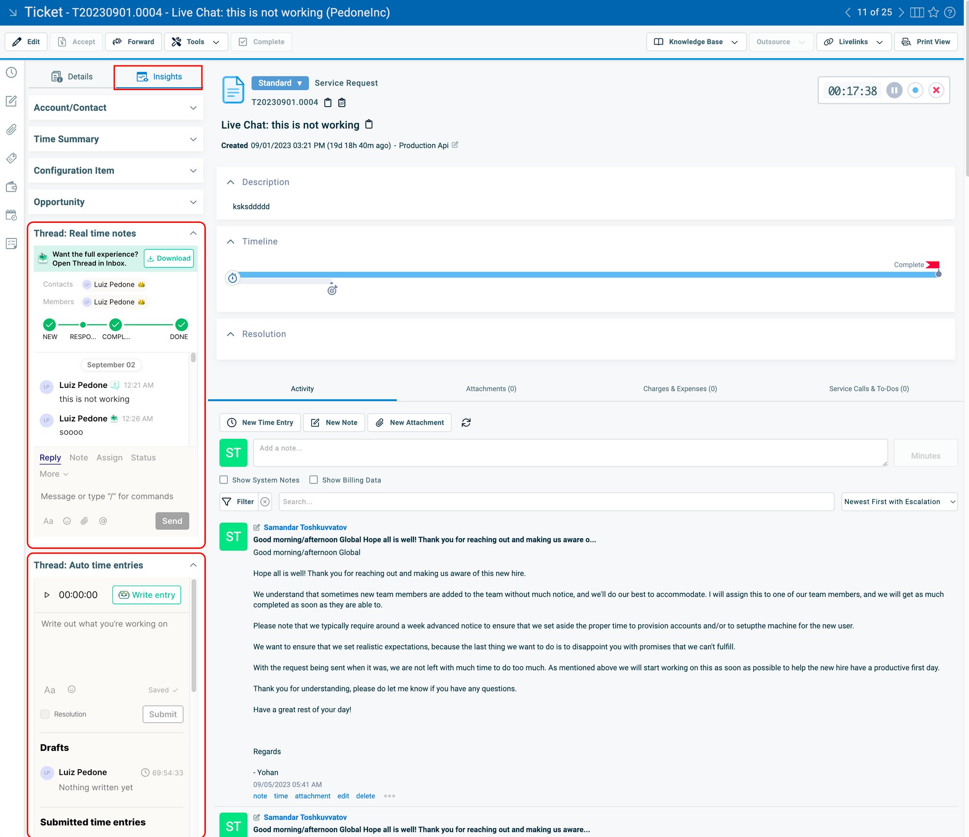This screenshot has width=969, height=837.
Task: Open the Standard priority dropdown
Action: pos(280,83)
